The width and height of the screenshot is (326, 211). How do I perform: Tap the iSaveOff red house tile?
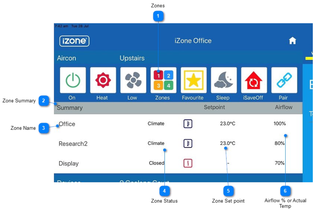[x=254, y=80]
